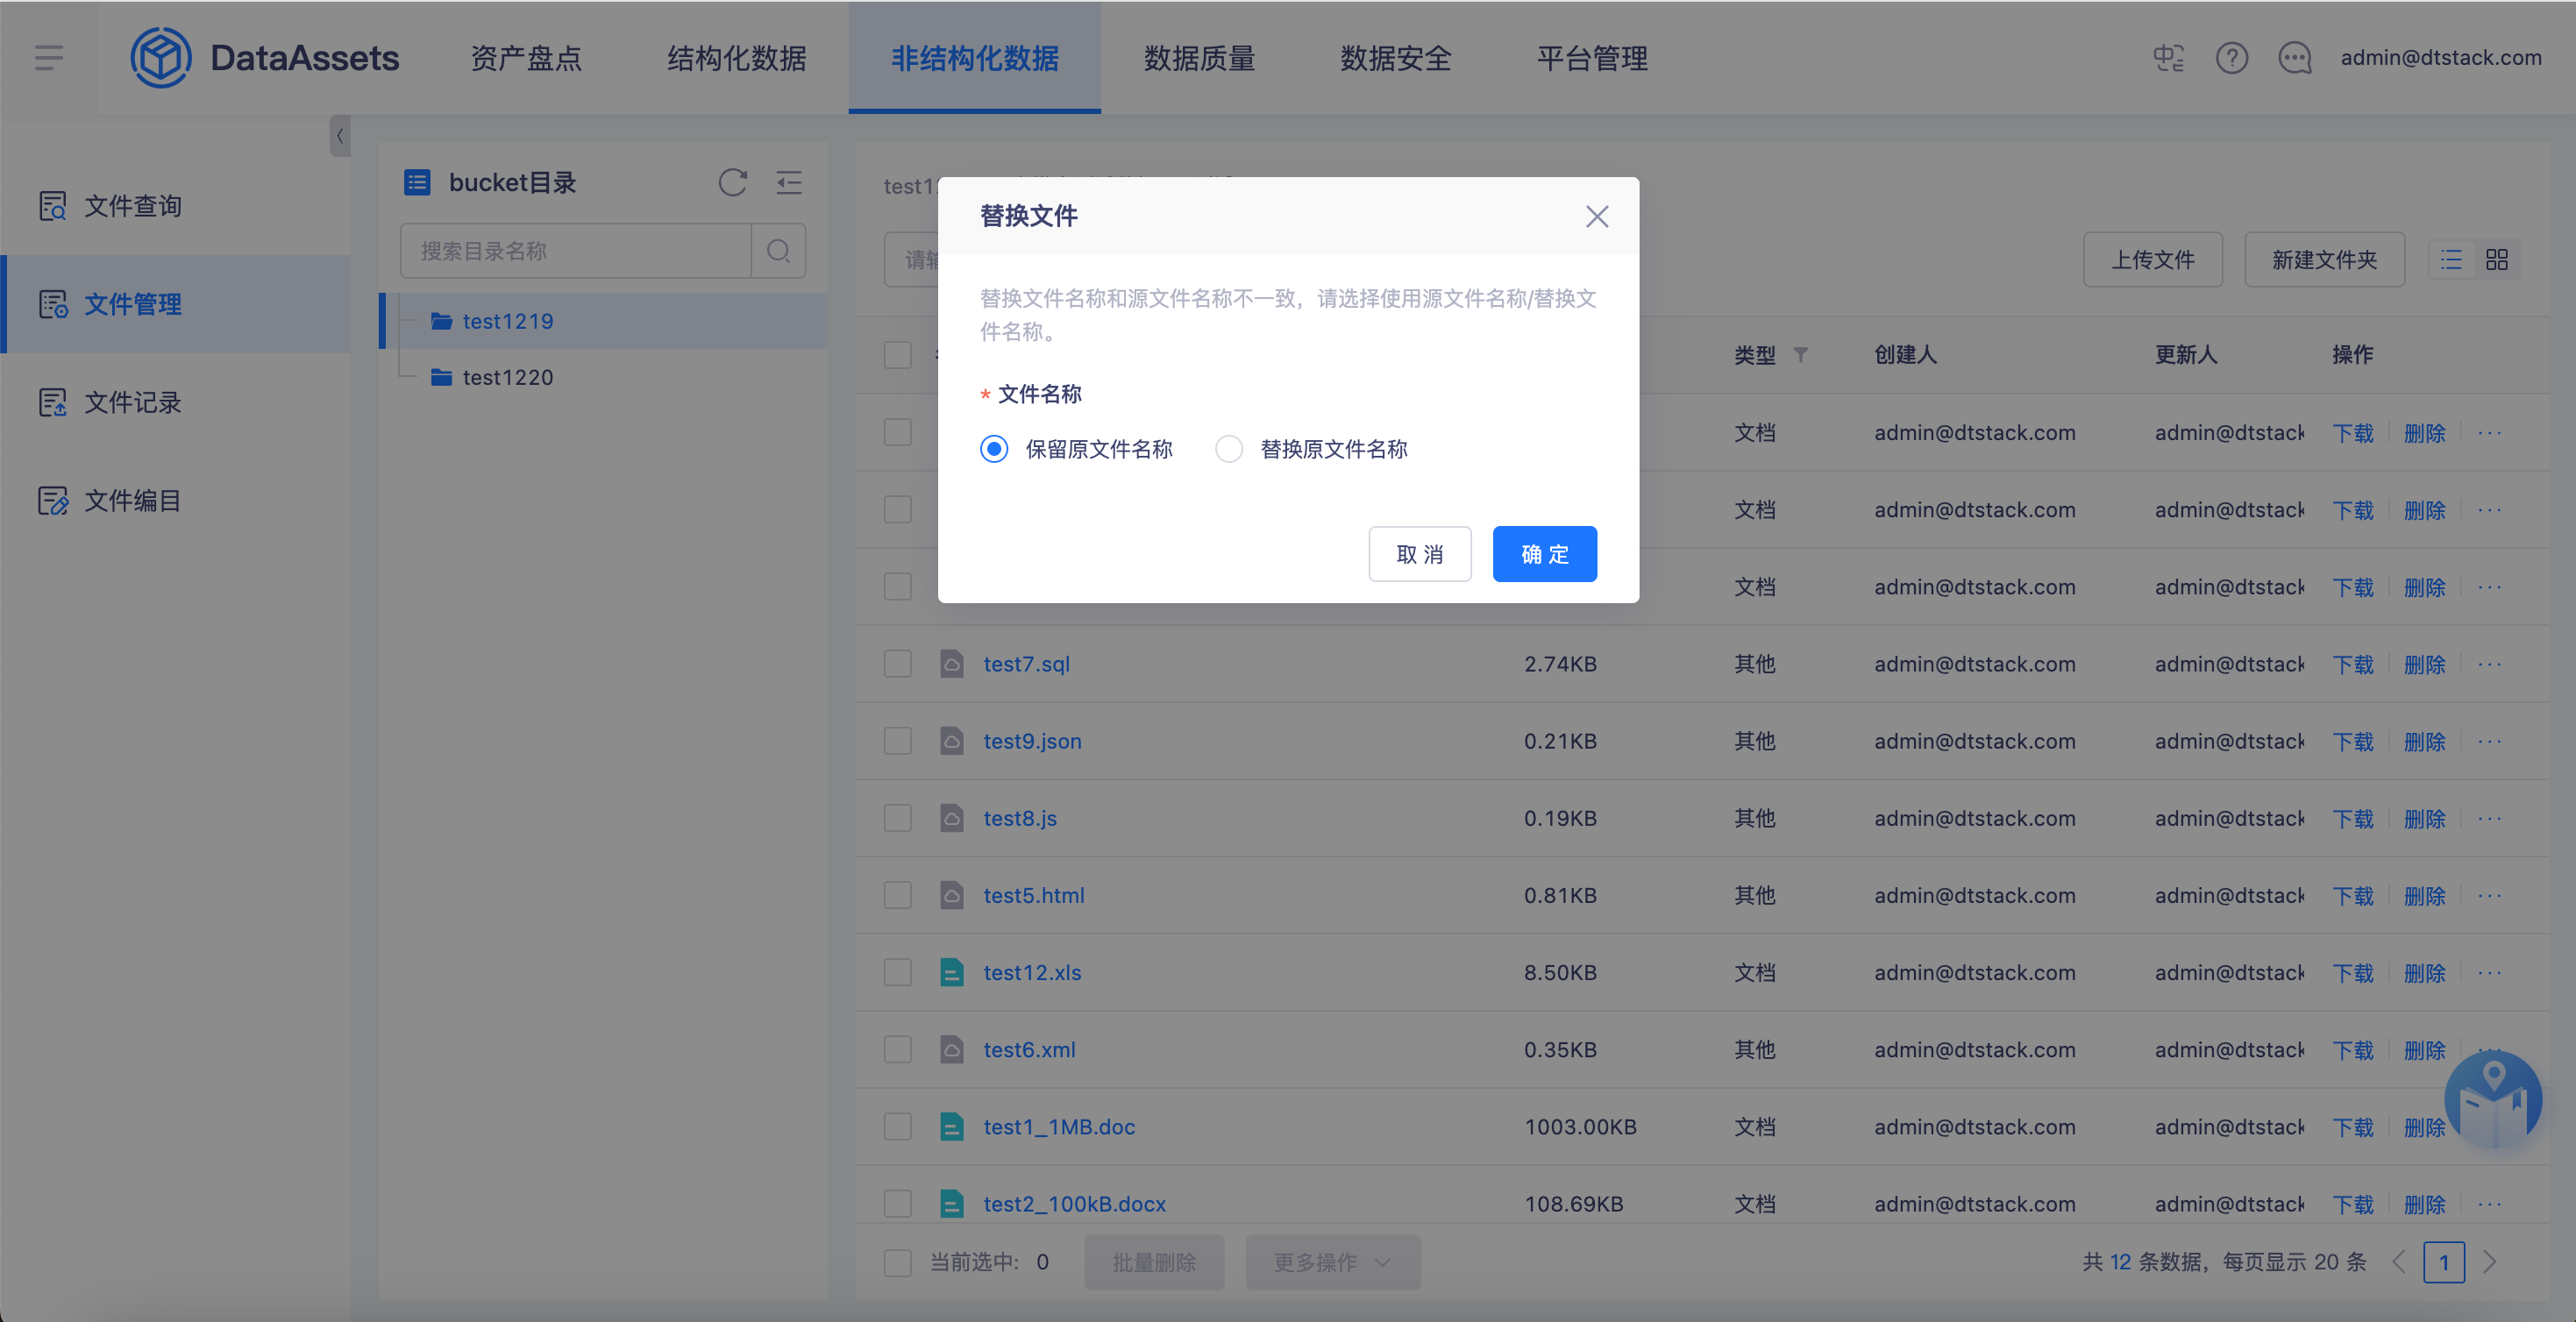Click the type column filter icon
Screen dimensions: 2576x1322
(x=1800, y=355)
